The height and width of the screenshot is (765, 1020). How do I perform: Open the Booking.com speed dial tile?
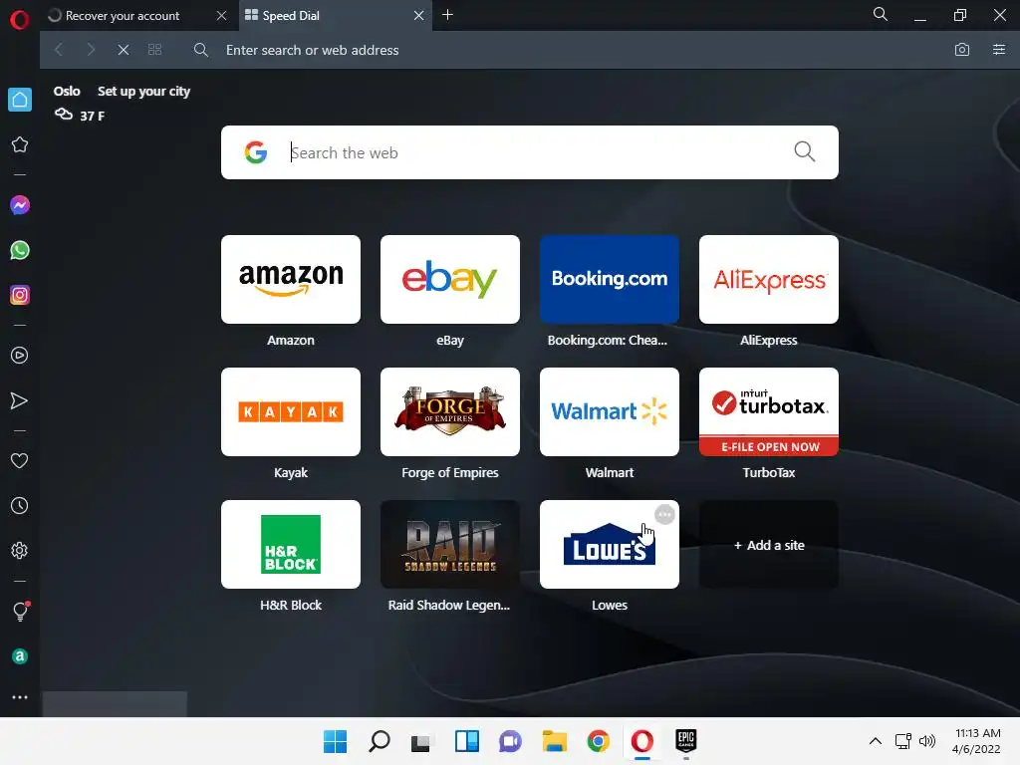[610, 279]
